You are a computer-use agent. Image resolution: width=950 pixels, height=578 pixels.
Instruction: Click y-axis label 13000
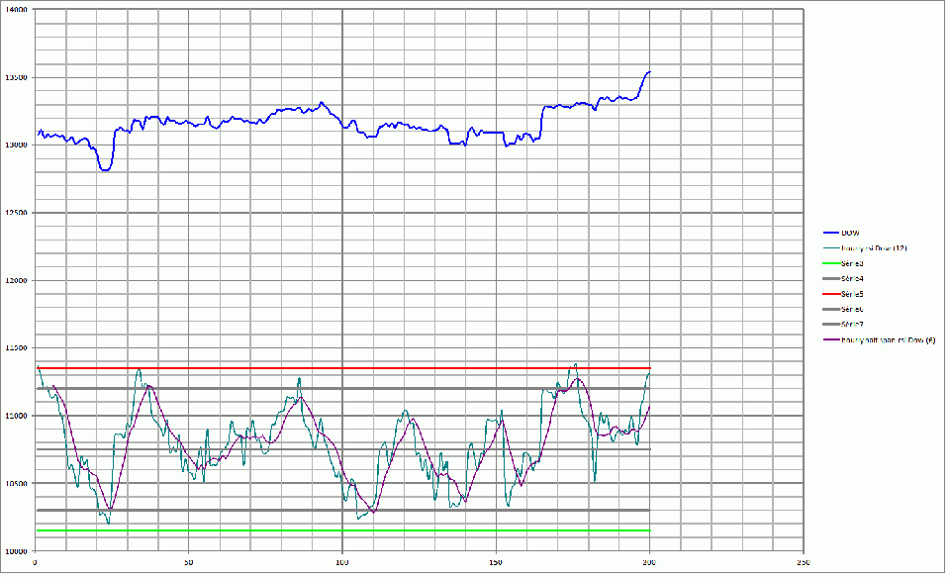click(17, 145)
